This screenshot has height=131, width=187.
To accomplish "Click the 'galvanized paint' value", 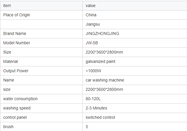I will (x=101, y=61).
